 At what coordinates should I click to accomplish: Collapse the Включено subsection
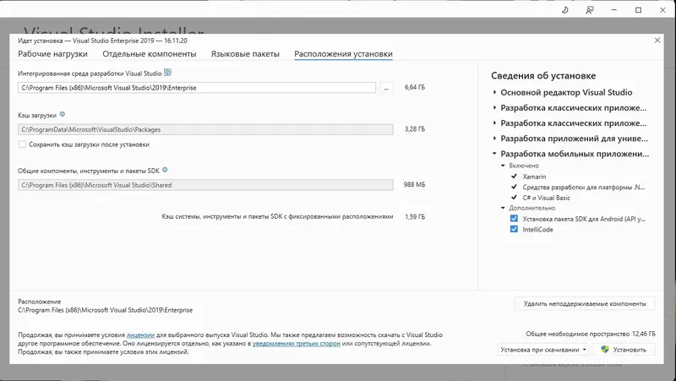[x=503, y=166]
